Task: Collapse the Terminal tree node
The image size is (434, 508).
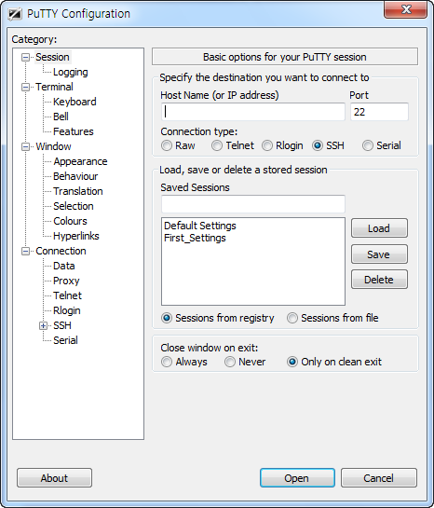Action: click(25, 87)
